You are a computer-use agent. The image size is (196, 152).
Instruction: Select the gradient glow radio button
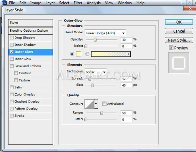(x=87, y=54)
